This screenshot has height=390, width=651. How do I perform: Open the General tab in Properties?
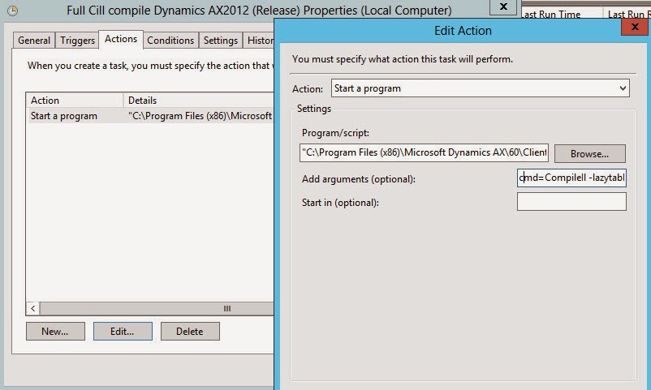point(34,41)
